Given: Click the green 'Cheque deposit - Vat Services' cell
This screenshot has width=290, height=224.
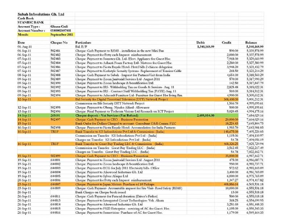Looking at the screenshot, I should coord(107,115).
